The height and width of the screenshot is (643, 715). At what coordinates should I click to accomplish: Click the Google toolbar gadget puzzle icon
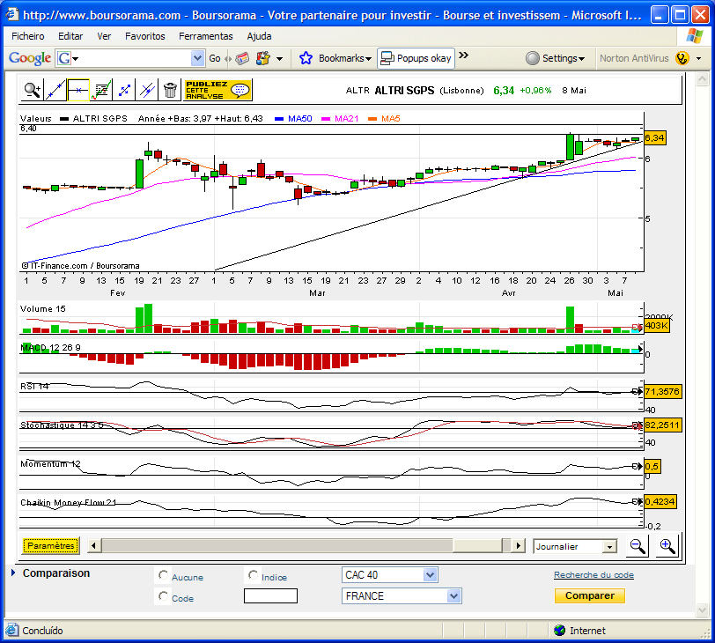(263, 58)
